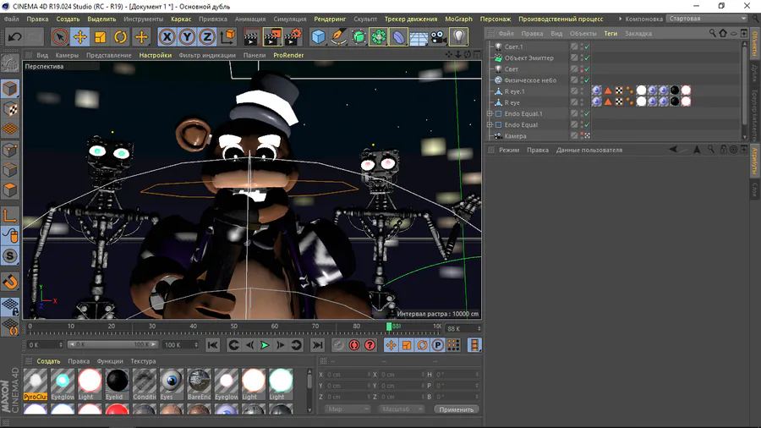Select the Камера object
The height and width of the screenshot is (428, 761).
click(515, 136)
